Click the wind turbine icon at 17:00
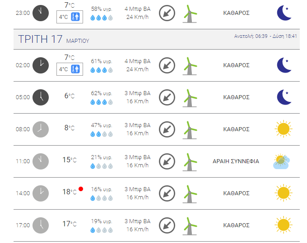 point(190,226)
